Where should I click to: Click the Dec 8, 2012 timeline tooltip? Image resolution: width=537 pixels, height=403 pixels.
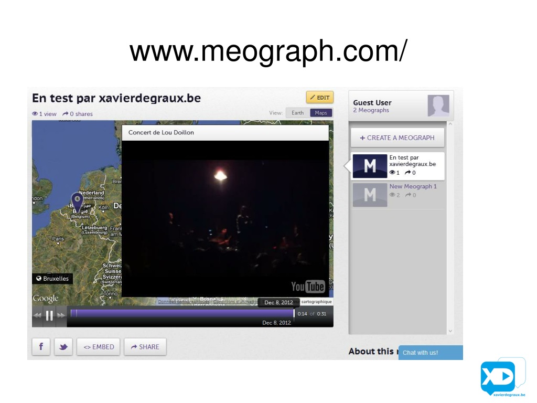tap(278, 302)
